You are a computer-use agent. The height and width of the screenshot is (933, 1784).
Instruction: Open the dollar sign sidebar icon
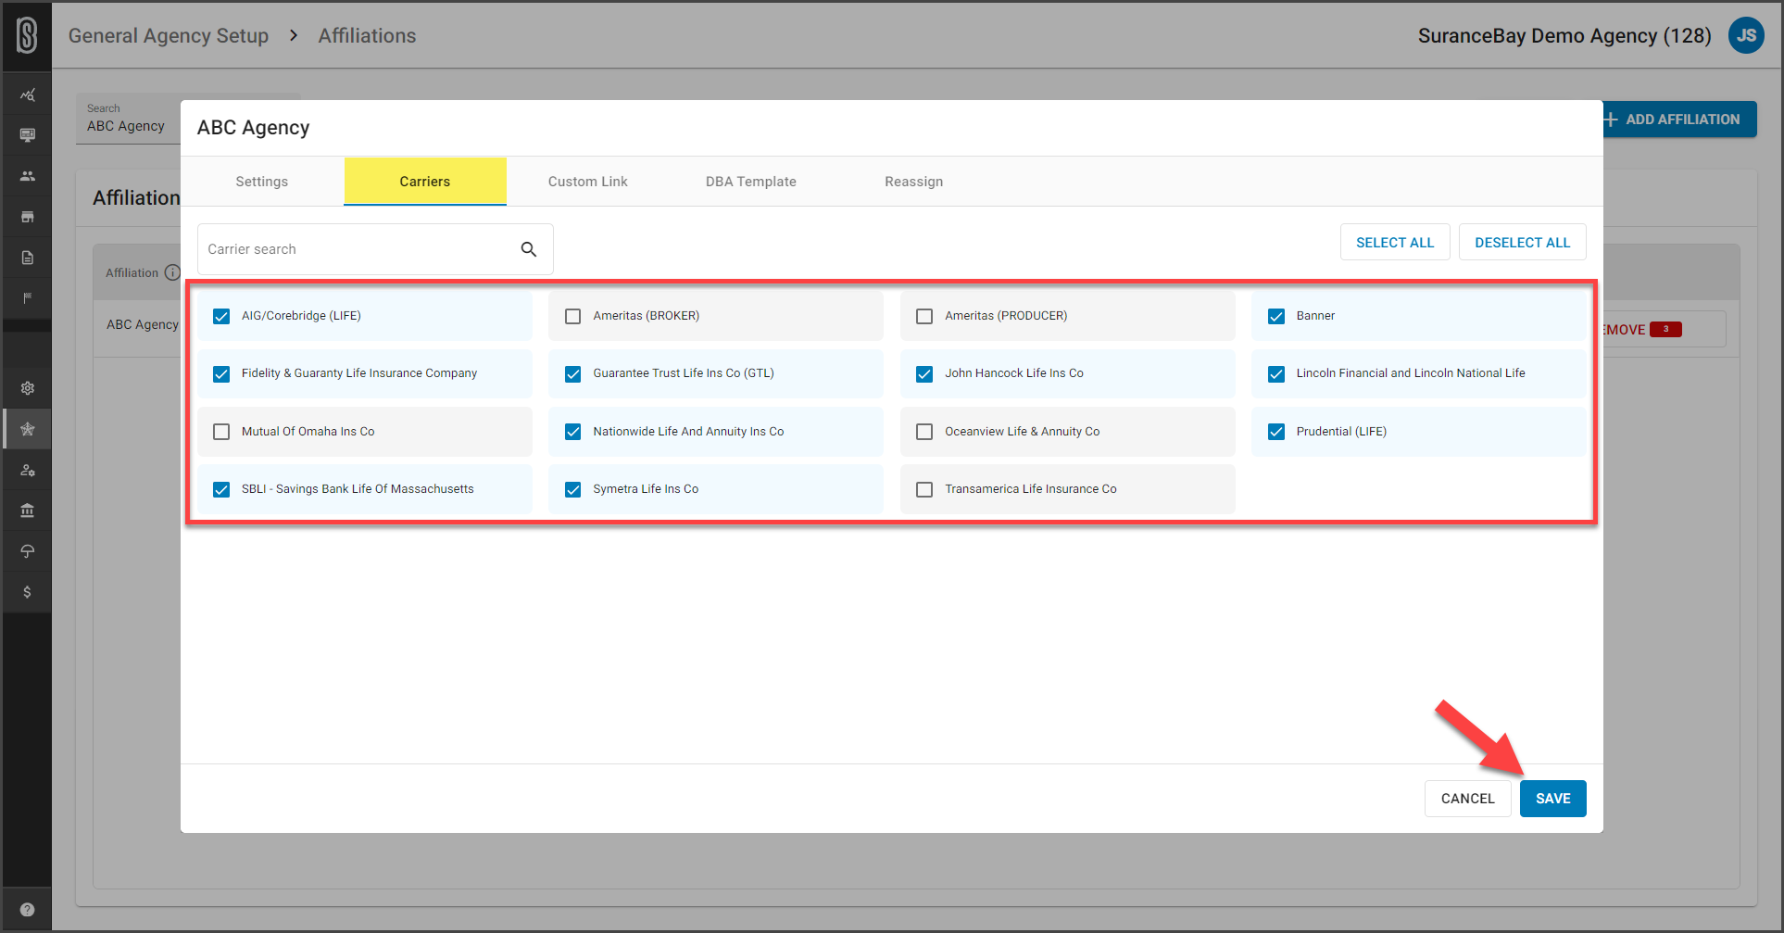pyautogui.click(x=28, y=592)
